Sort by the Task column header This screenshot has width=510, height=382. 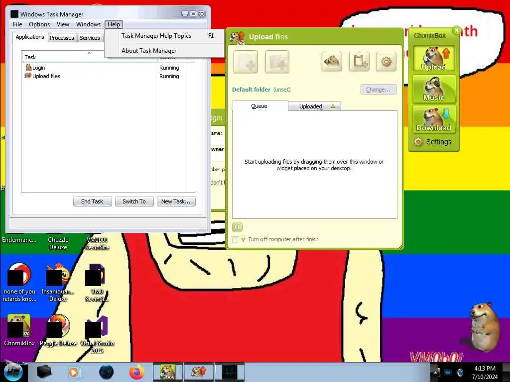89,57
